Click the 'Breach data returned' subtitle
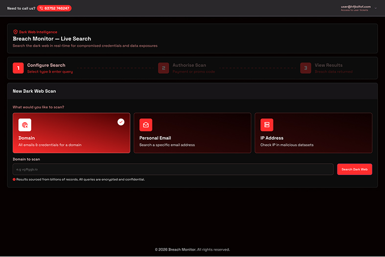Screen dimensions: 385x257 coord(334,72)
